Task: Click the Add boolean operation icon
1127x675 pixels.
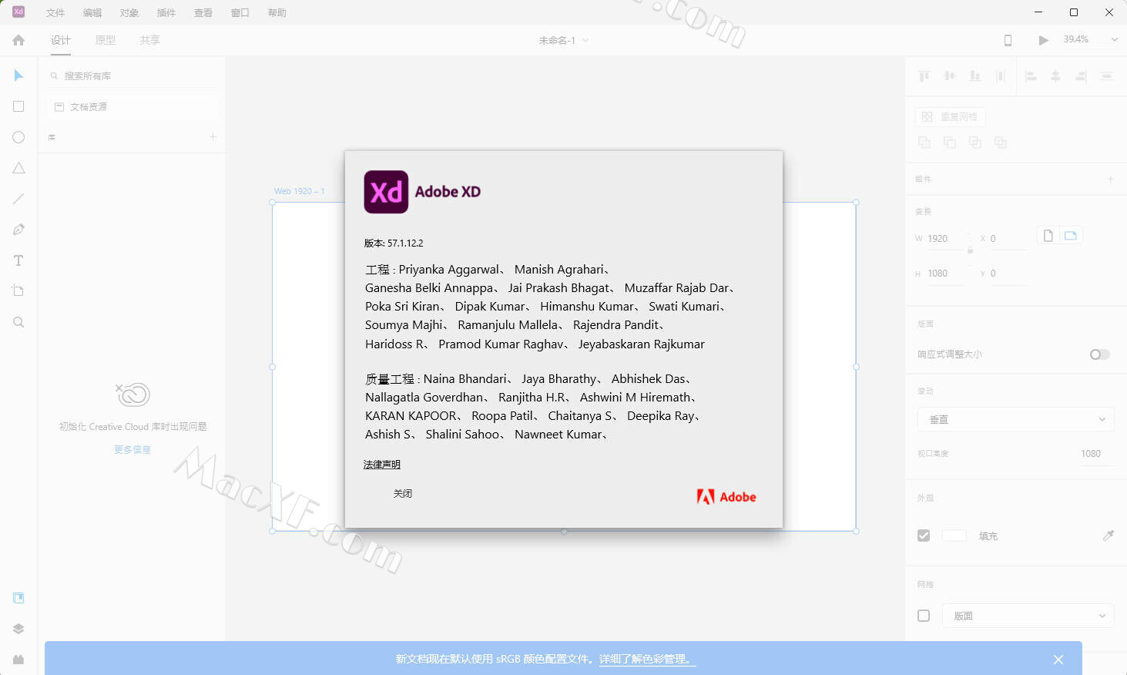Action: (x=924, y=143)
